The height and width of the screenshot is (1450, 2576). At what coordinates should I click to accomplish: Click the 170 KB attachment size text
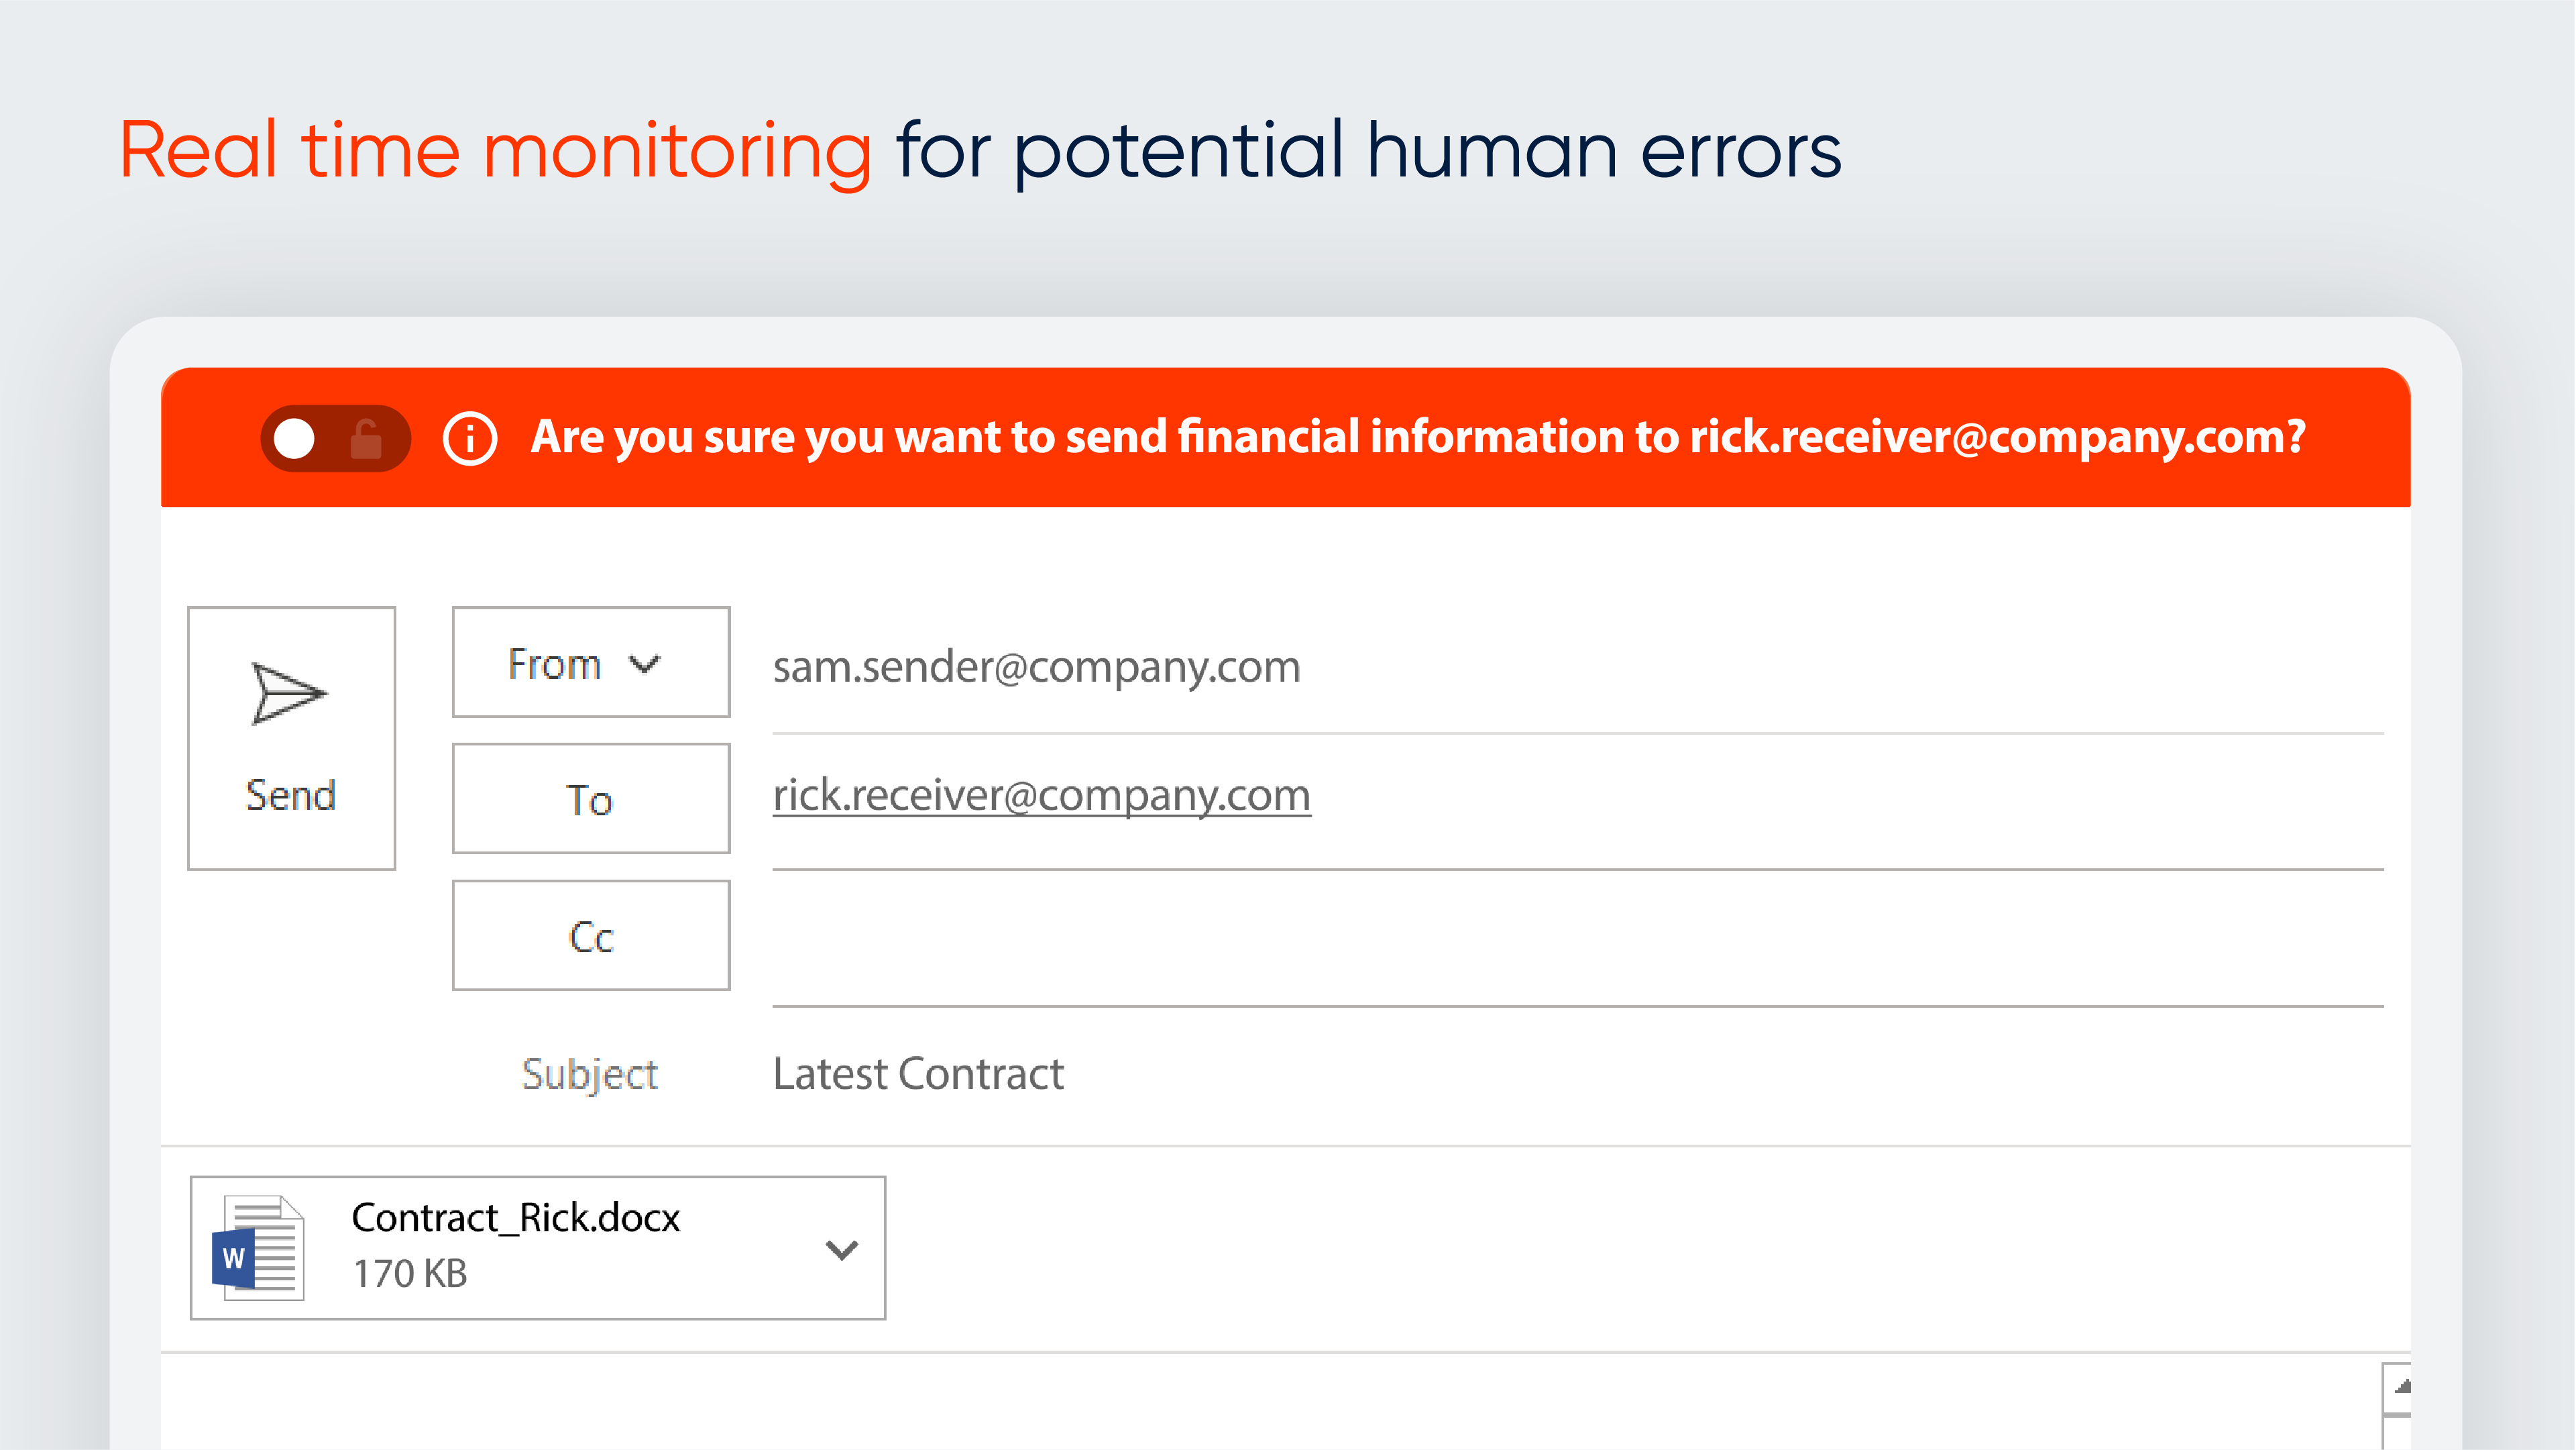tap(410, 1274)
